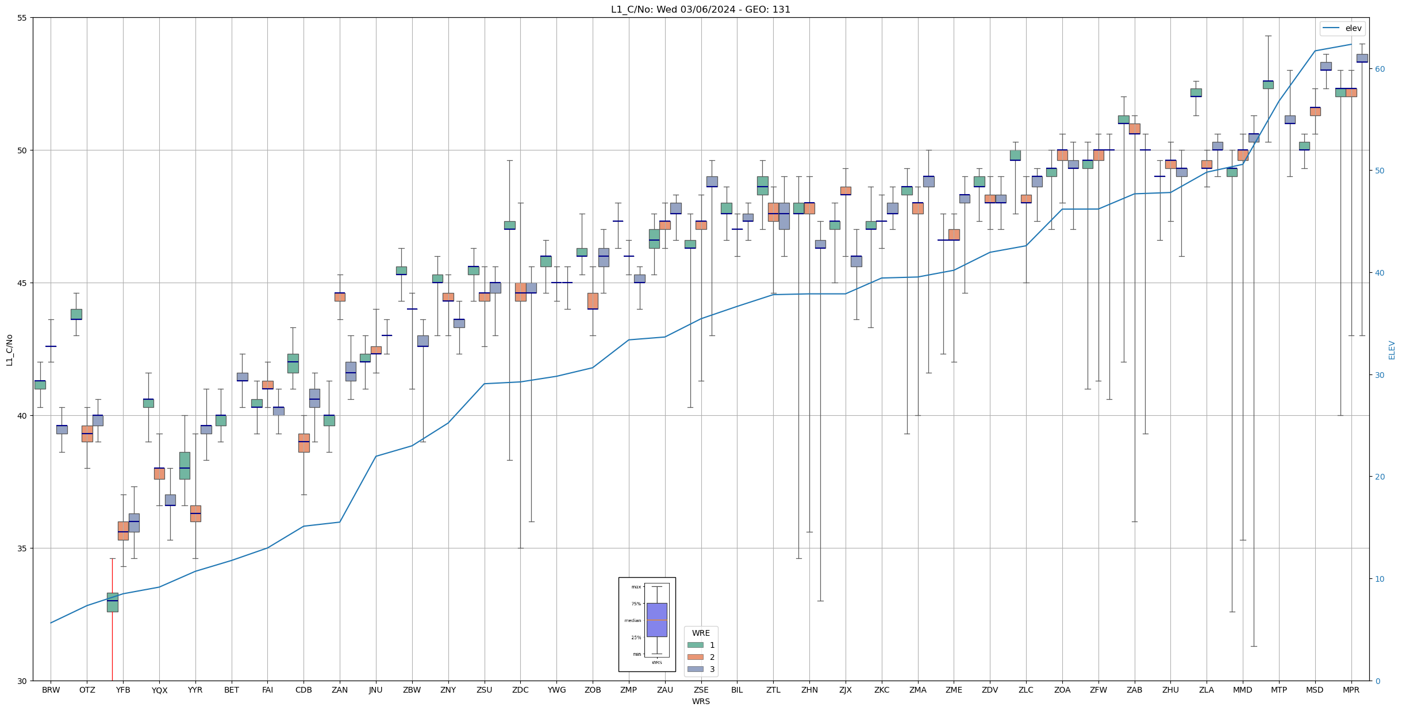Click the chart title 'L1_C/No: Wed 03/06/2024'
The width and height of the screenshot is (1402, 711).
(x=700, y=10)
